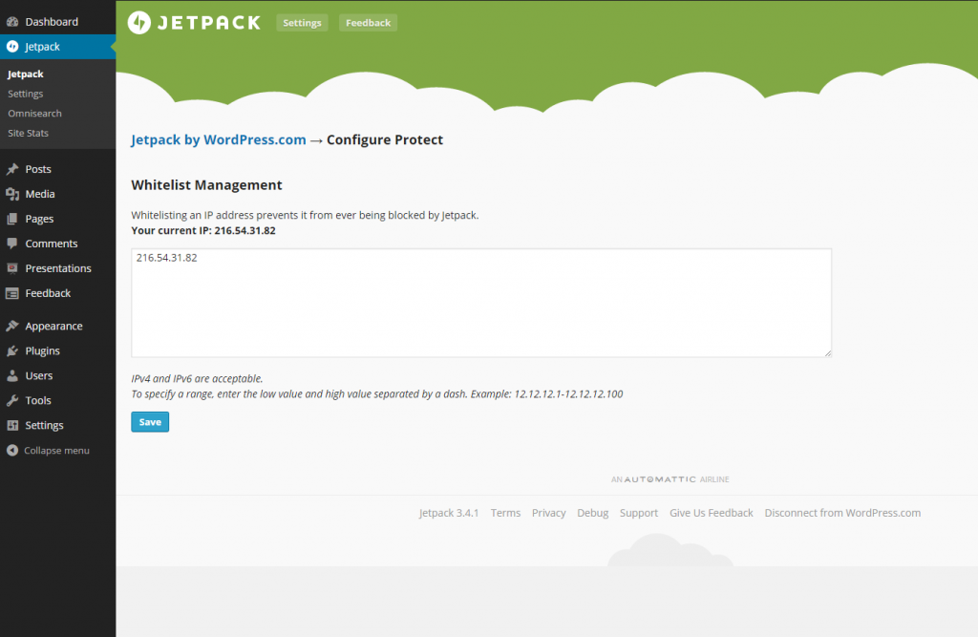The height and width of the screenshot is (637, 978).
Task: Open Site Stats submenu item
Action: coord(28,133)
